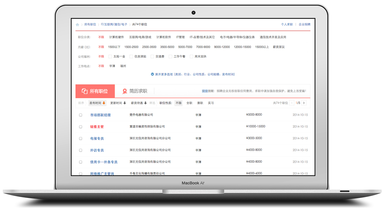Select salary 15000以上
Image resolution: width=385 pixels, height=212 pixels.
coord(262,47)
